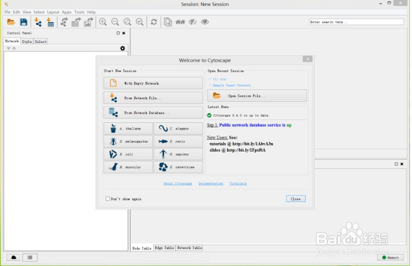Image resolution: width=412 pixels, height=266 pixels.
Task: Switch to the Style tab
Action: [x=27, y=41]
